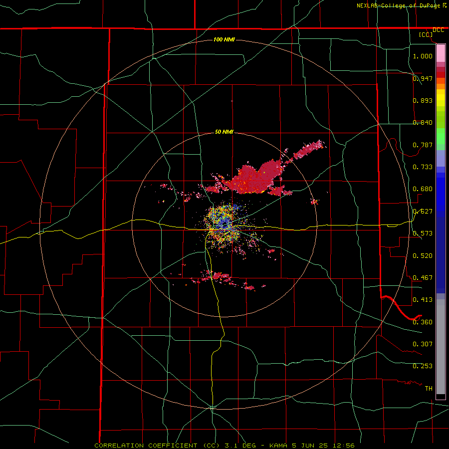Image resolution: width=449 pixels, height=449 pixels.
Task: Click the 50 NMI range ring label
Action: click(x=224, y=132)
